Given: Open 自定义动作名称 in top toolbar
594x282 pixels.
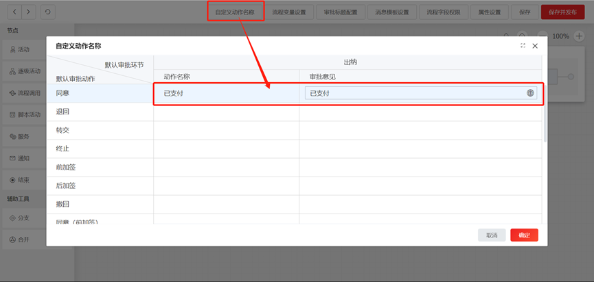Looking at the screenshot, I should 235,12.
